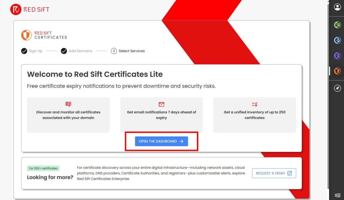
Task: Open the user account profile icon
Action: pos(337,7)
